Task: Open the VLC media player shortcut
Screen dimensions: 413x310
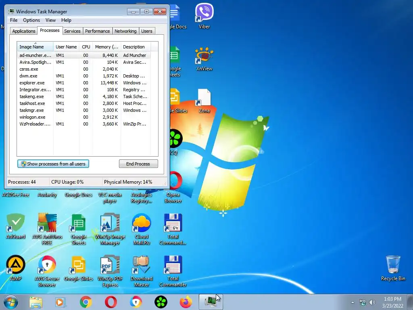Action: [x=110, y=197]
